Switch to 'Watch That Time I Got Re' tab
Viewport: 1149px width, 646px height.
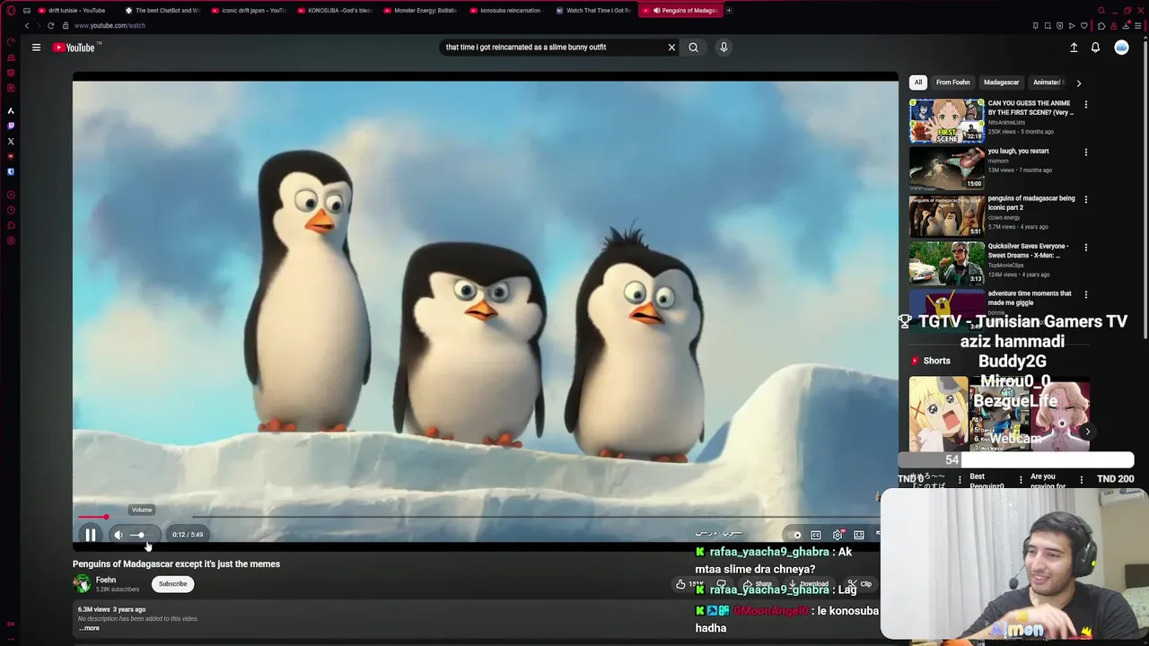coord(592,11)
